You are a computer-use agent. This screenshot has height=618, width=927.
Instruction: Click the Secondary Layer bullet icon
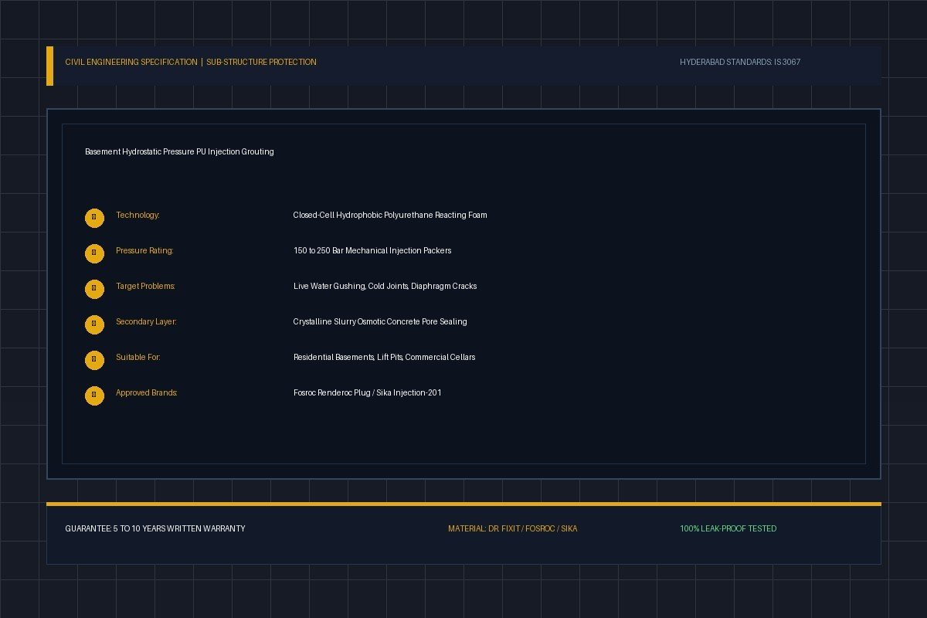click(x=94, y=324)
